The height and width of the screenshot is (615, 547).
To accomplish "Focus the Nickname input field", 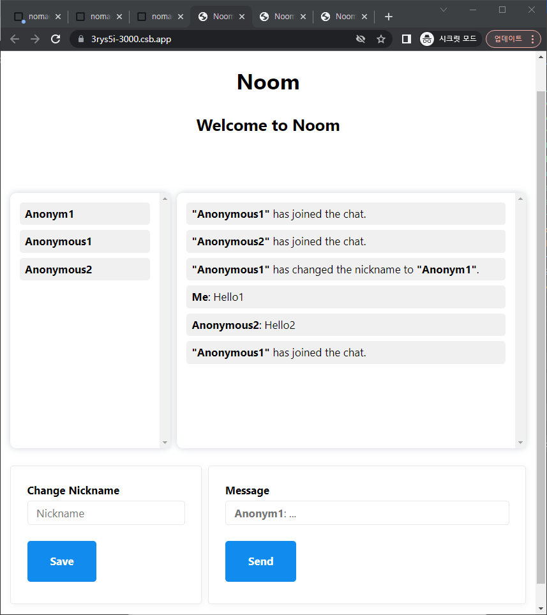I will 106,513.
